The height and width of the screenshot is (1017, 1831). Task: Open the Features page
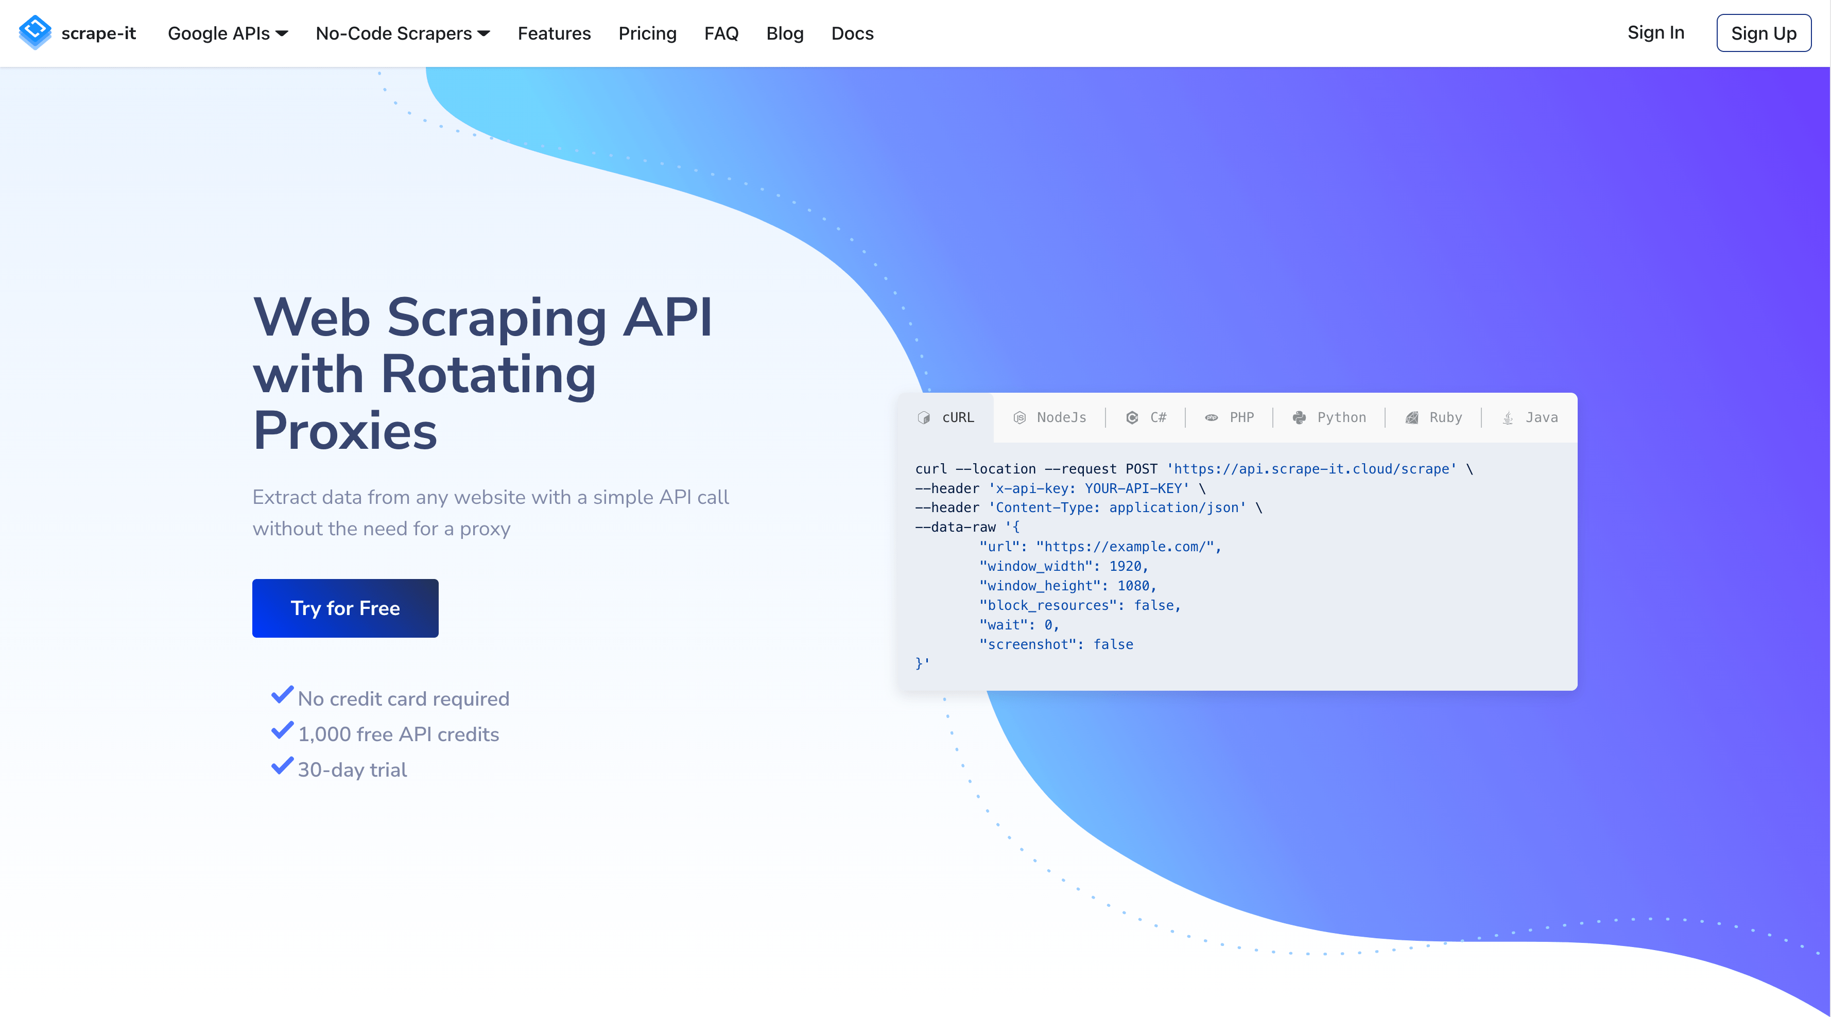click(x=554, y=33)
